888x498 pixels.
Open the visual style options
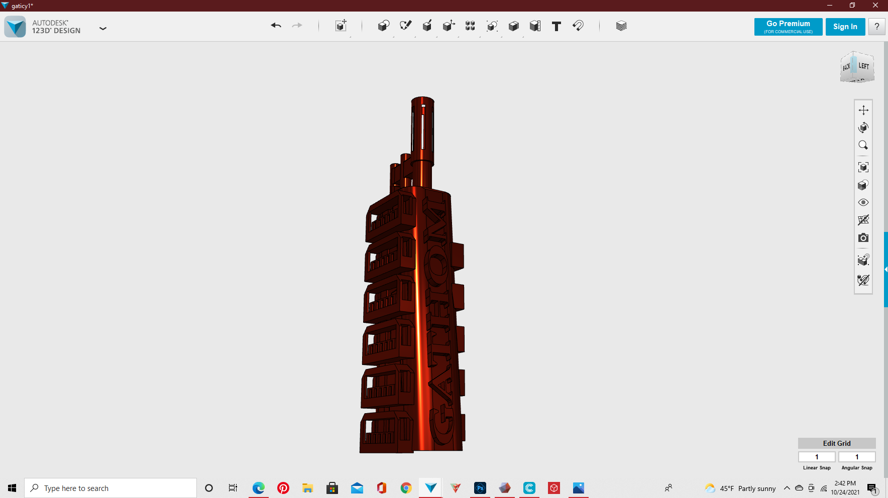(x=863, y=185)
